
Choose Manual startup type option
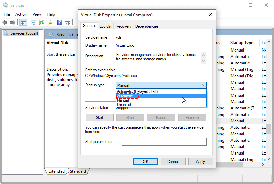[x=161, y=100]
